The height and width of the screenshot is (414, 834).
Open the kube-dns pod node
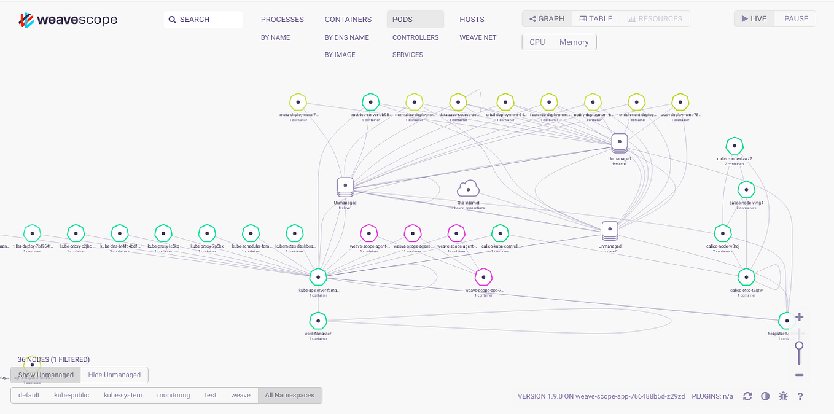coord(120,233)
